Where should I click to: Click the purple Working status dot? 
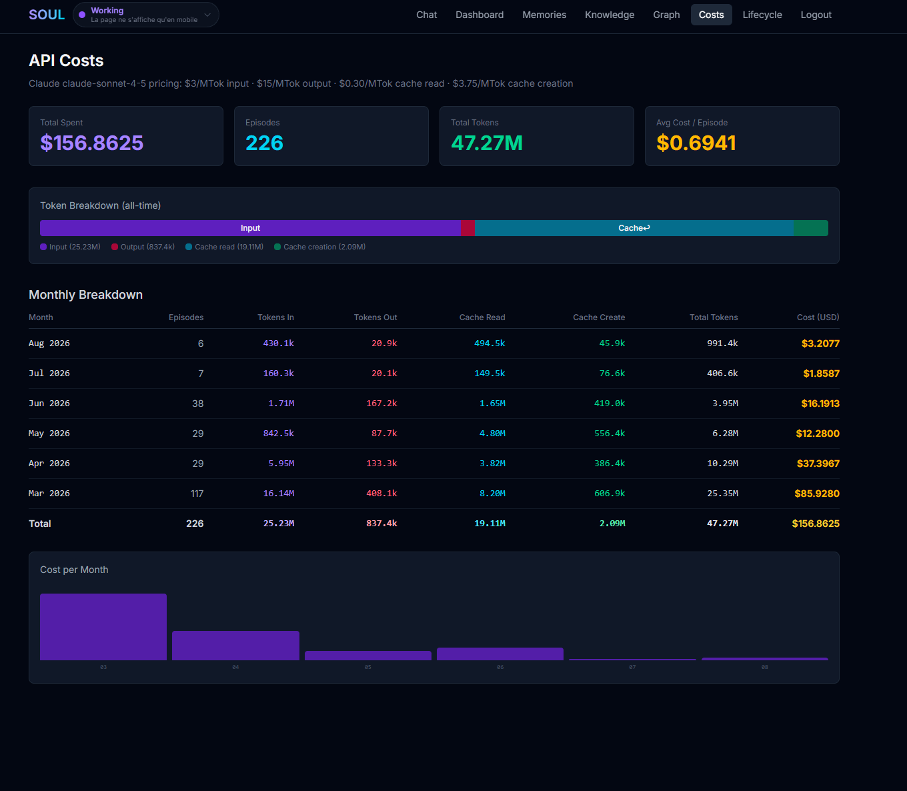tap(82, 15)
